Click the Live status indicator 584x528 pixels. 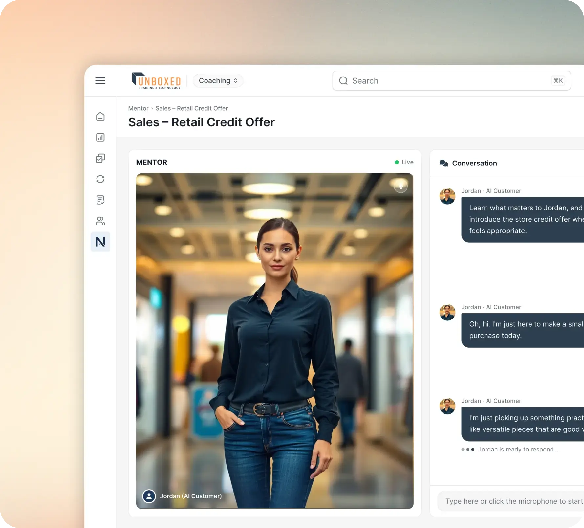pyautogui.click(x=404, y=162)
